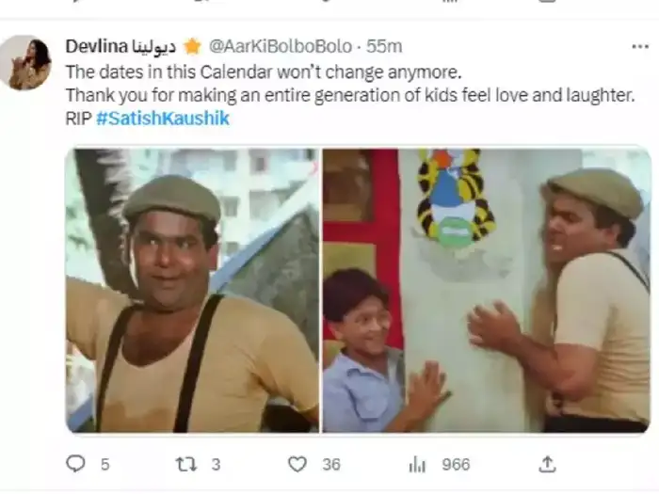The width and height of the screenshot is (659, 494).
Task: Open Devlina's profile avatar picture
Action: [25, 63]
